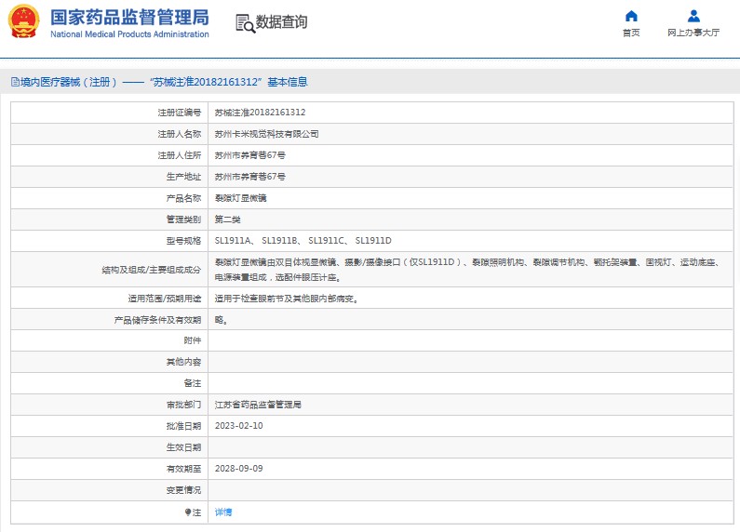Click 国家药品监督管理局 title text
This screenshot has height=532, width=740.
tap(129, 18)
